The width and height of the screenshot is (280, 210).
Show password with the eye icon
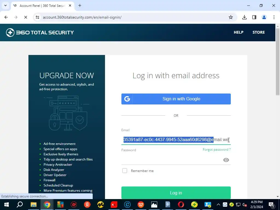[226, 160]
